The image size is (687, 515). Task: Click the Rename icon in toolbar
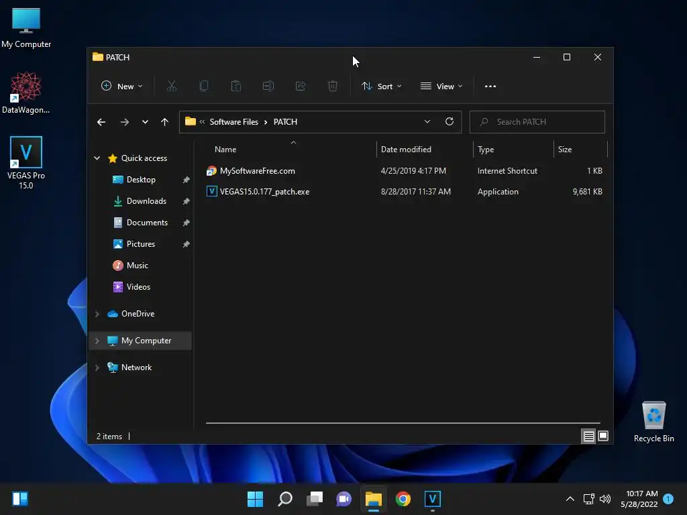[x=268, y=87]
